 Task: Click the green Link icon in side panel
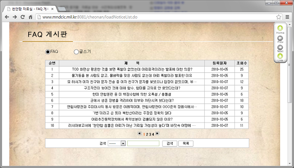click(x=280, y=56)
